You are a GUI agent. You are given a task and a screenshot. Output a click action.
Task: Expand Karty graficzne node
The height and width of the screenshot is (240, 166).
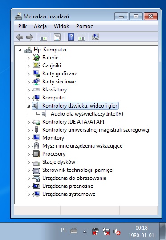pyautogui.click(x=28, y=74)
